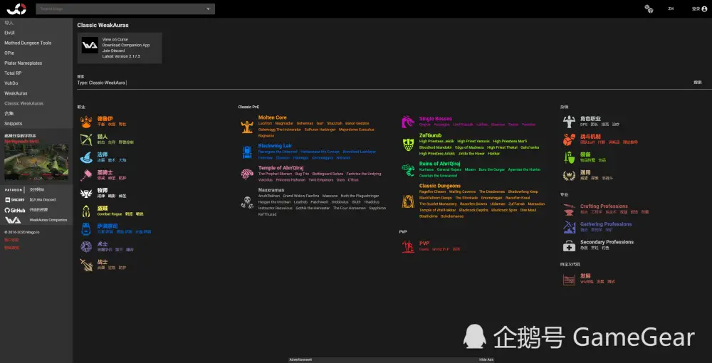Screen dimensions: 712x363
Task: Click the Patreon logo in sidebar
Action: [x=14, y=189]
